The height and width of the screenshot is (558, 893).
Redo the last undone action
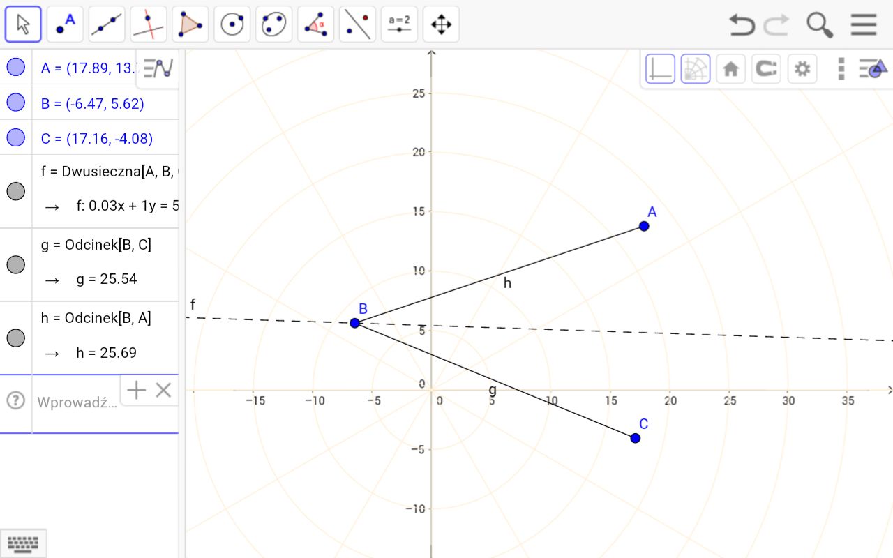coord(776,25)
